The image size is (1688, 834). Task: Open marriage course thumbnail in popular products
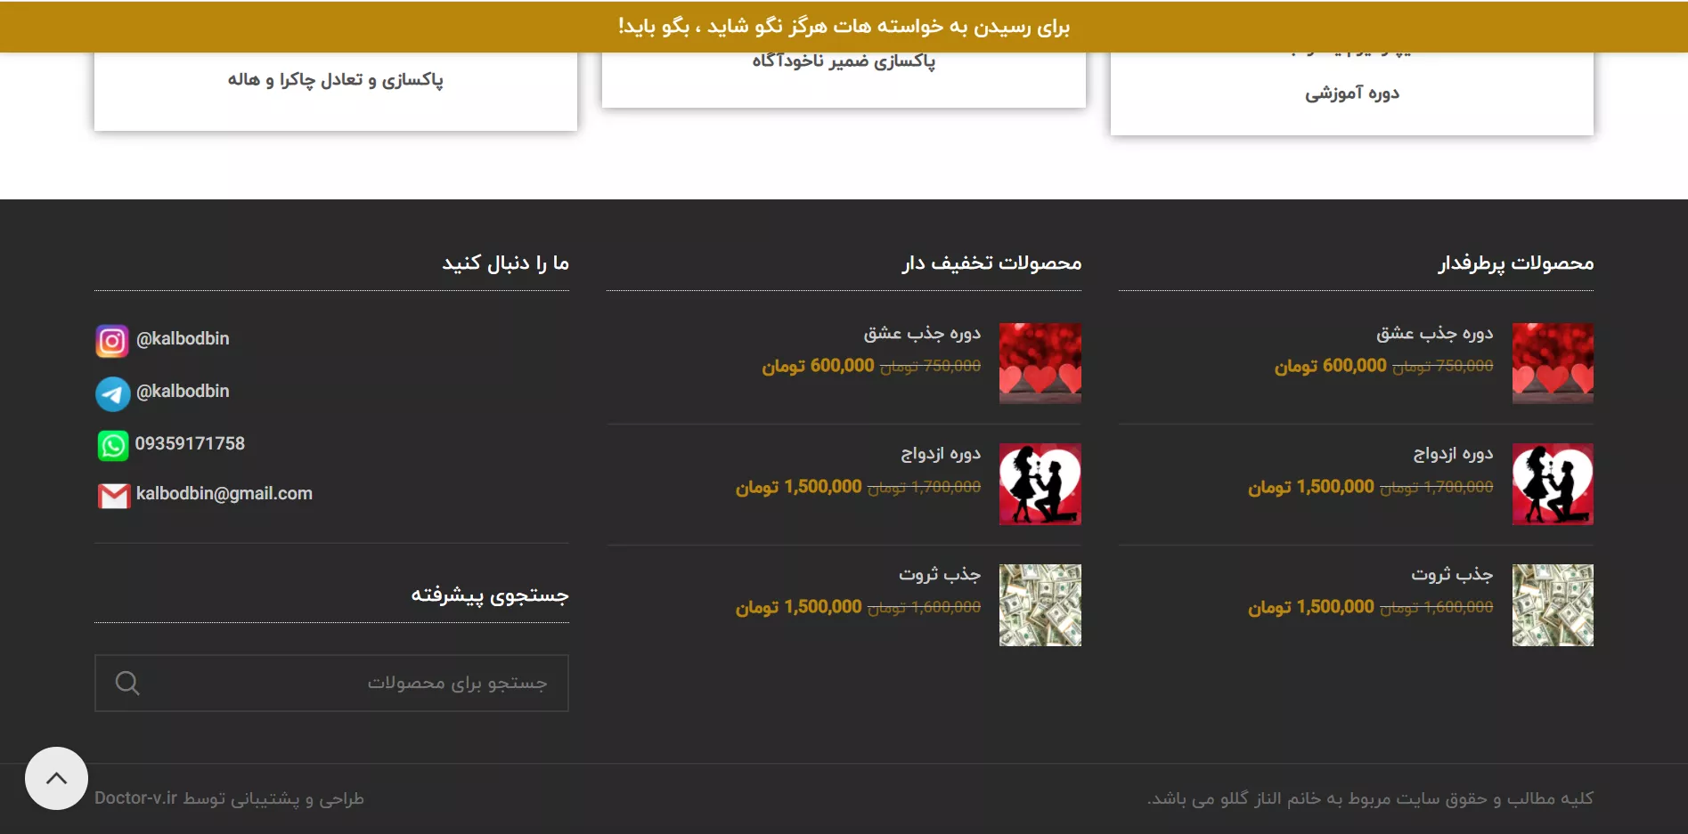(x=1553, y=484)
